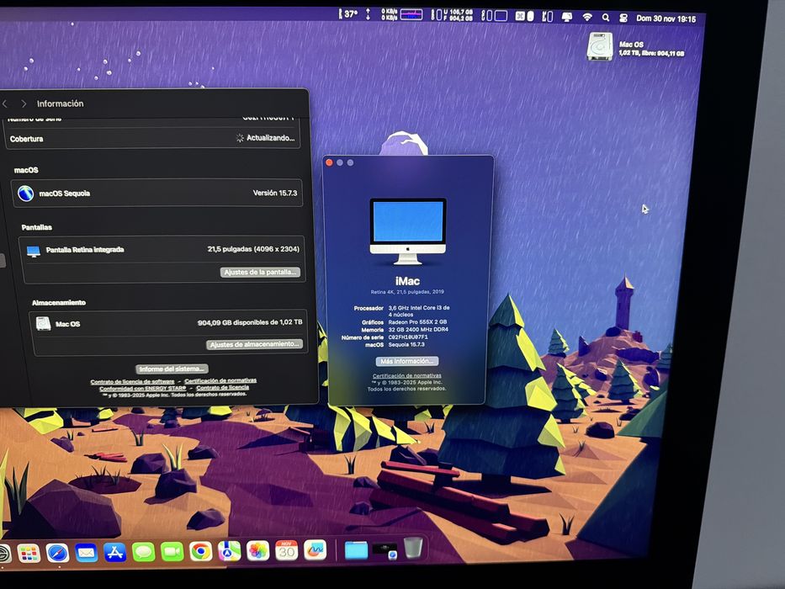
Task: Click the macOS Sequoia icon in Información
Action: 25,193
